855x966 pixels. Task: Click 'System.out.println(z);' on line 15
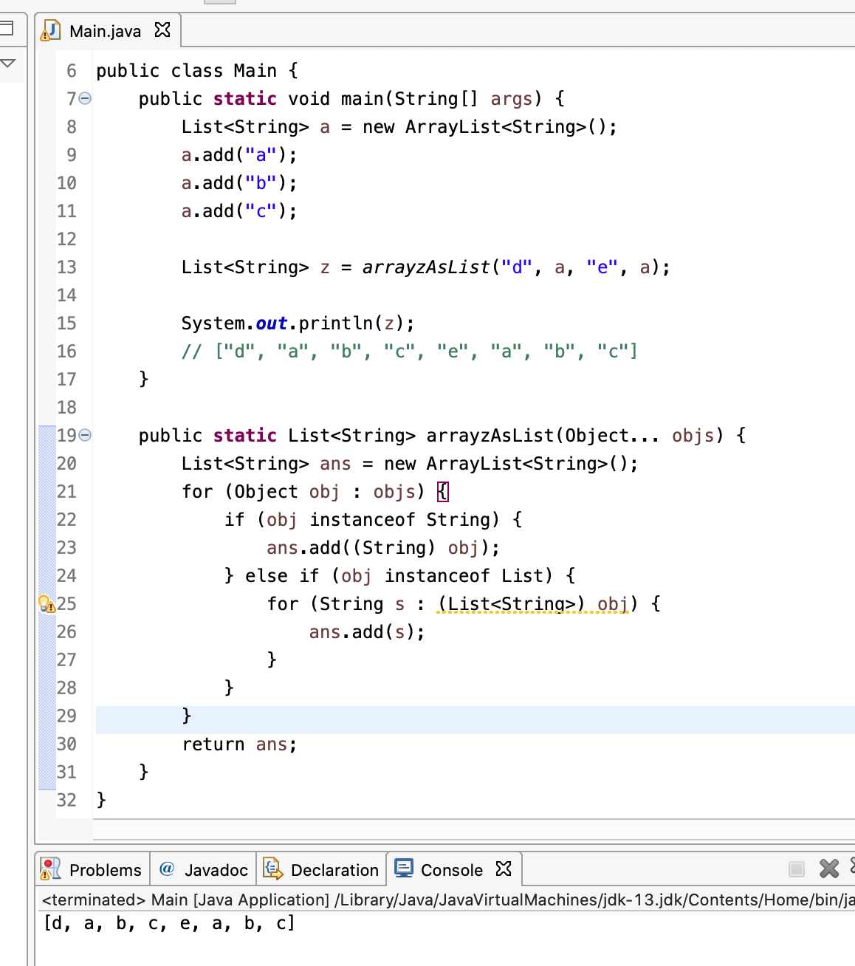pos(298,323)
